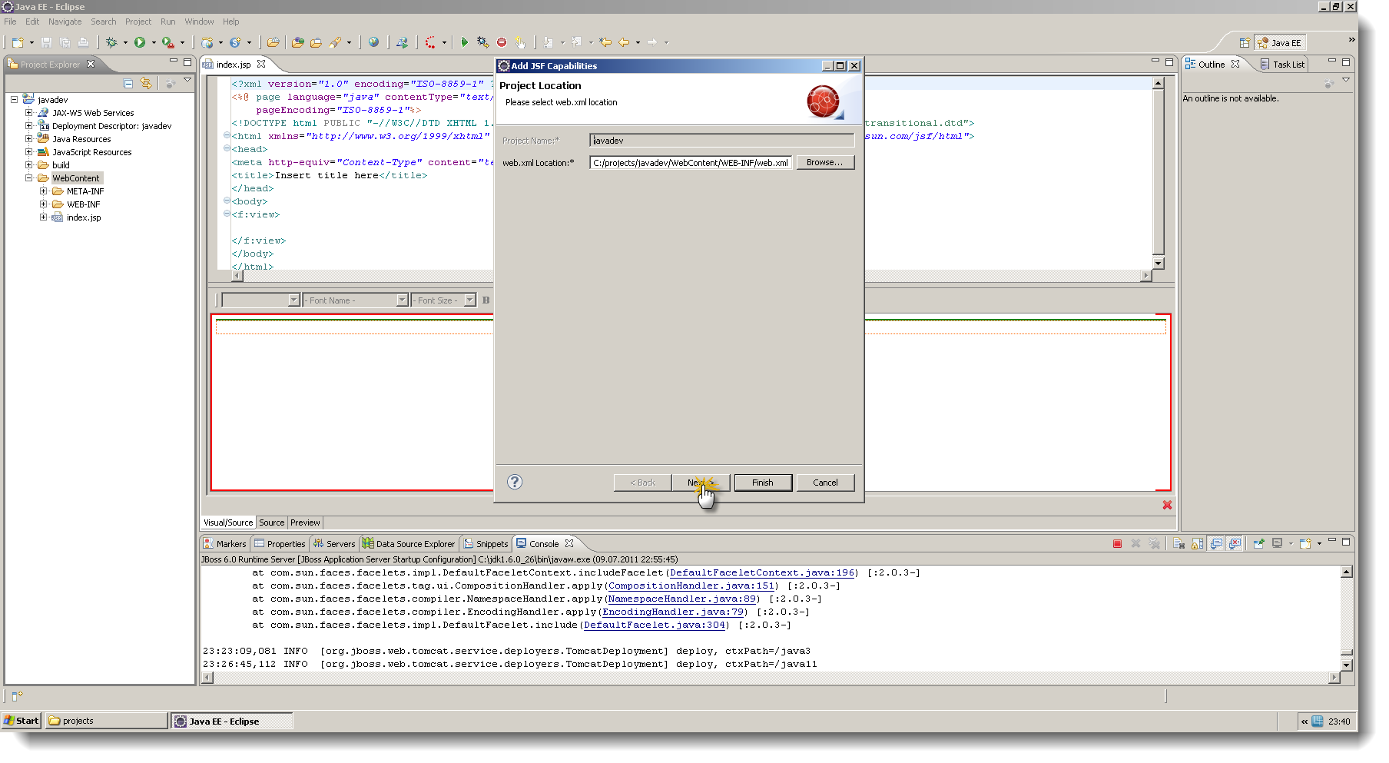
Task: Click the Print icon in the toolbar
Action: click(x=83, y=42)
